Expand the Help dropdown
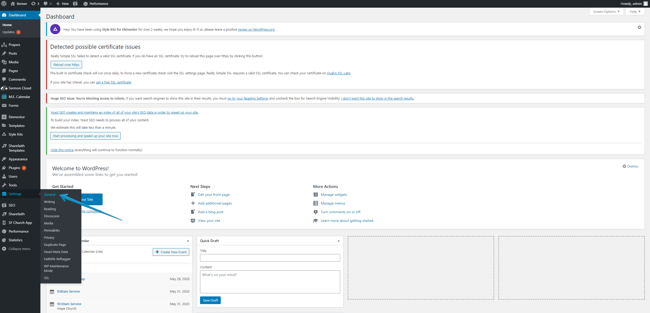Viewport: 650px width, 313px height. pos(635,11)
